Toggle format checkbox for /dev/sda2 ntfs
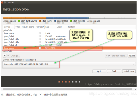 point(40,39)
